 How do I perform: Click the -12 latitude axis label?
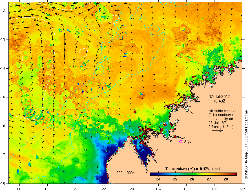tap(3, 11)
